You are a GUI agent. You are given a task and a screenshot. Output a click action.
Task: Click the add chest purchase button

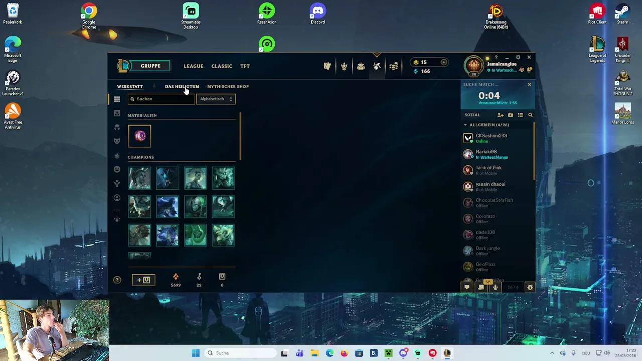coord(144,280)
